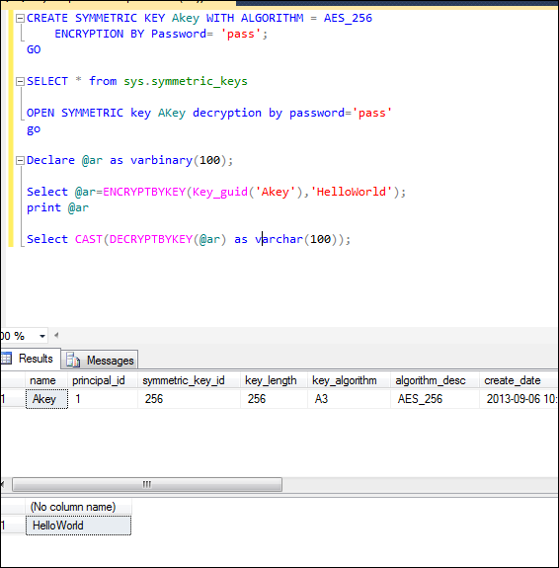Collapse the SELECT from sys.symmetric_keys block
Screen dimensions: 559x568
click(x=21, y=82)
